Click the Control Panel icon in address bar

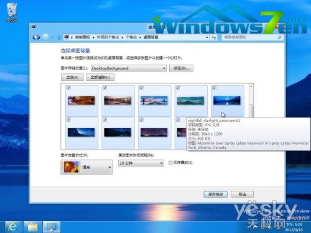click(67, 37)
